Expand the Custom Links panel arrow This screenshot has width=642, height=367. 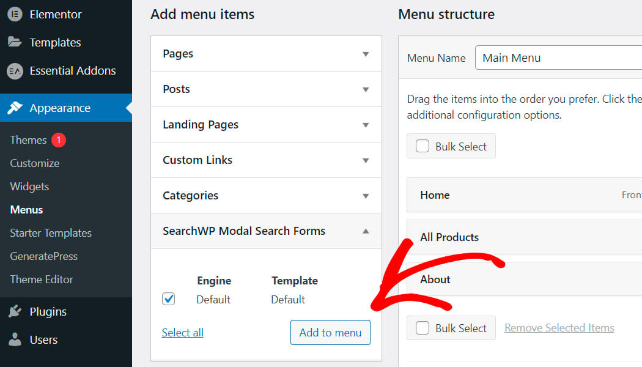point(366,160)
